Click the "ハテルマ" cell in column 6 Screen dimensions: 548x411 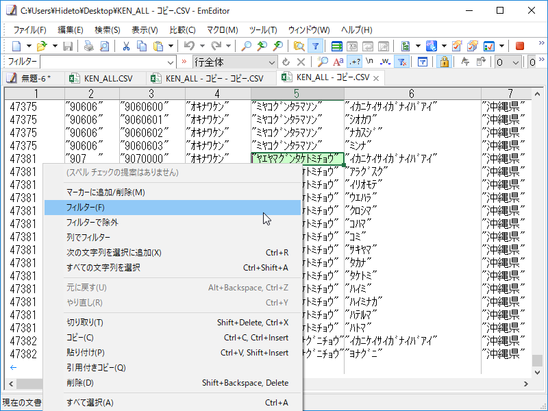412,315
